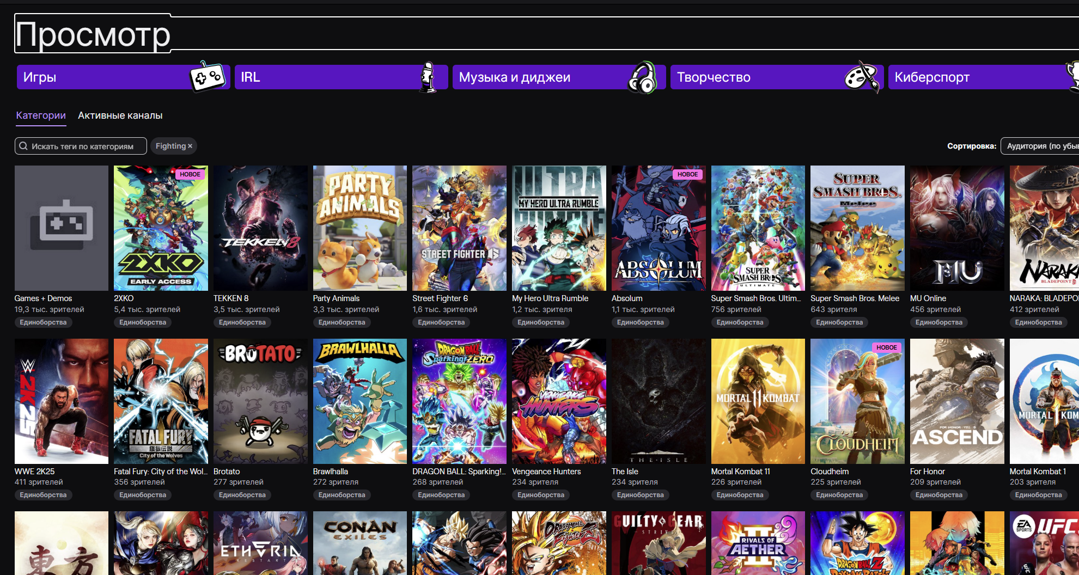Open DRAGON BALL Sparking! ZERO cover

click(x=459, y=401)
